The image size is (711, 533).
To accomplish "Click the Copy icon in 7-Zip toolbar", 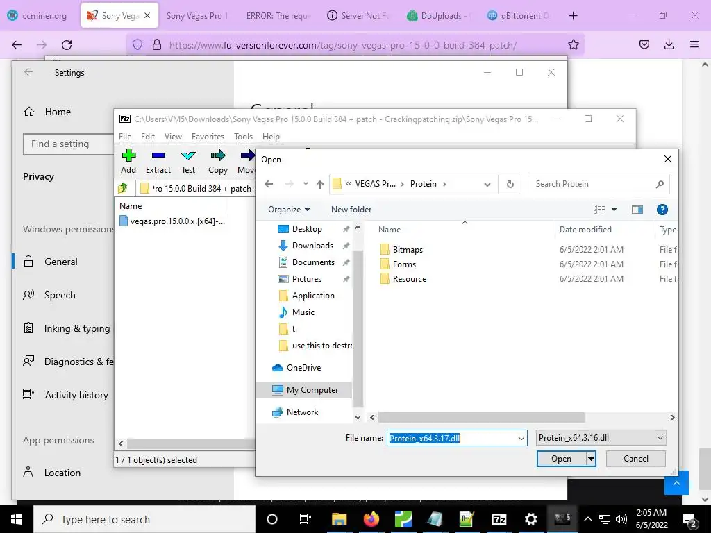I will (x=217, y=156).
